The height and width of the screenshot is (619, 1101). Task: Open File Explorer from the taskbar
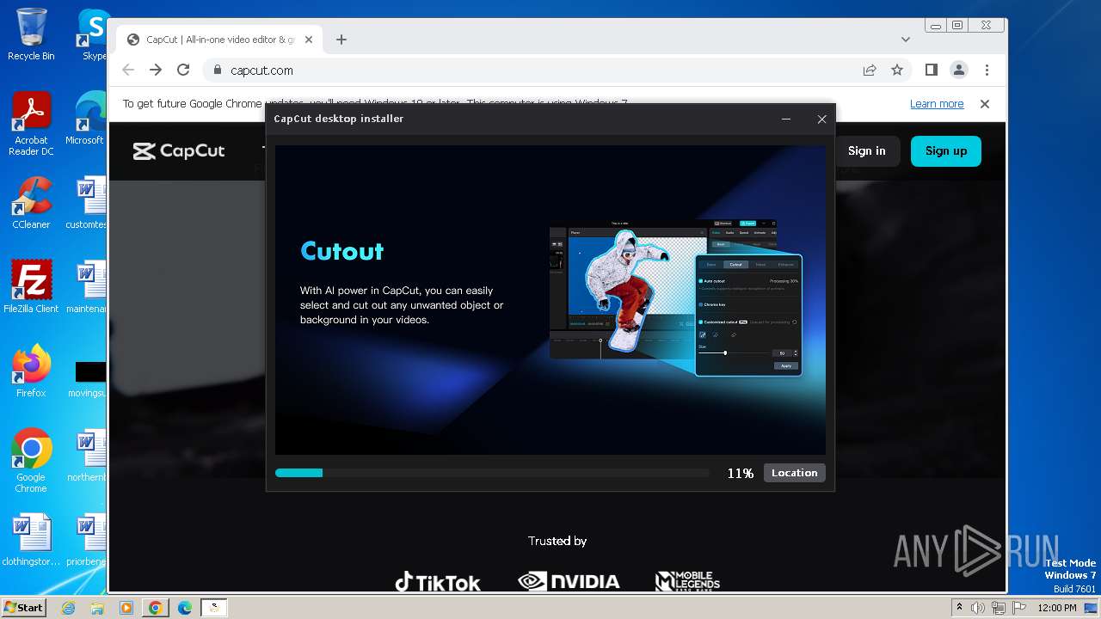coord(97,608)
